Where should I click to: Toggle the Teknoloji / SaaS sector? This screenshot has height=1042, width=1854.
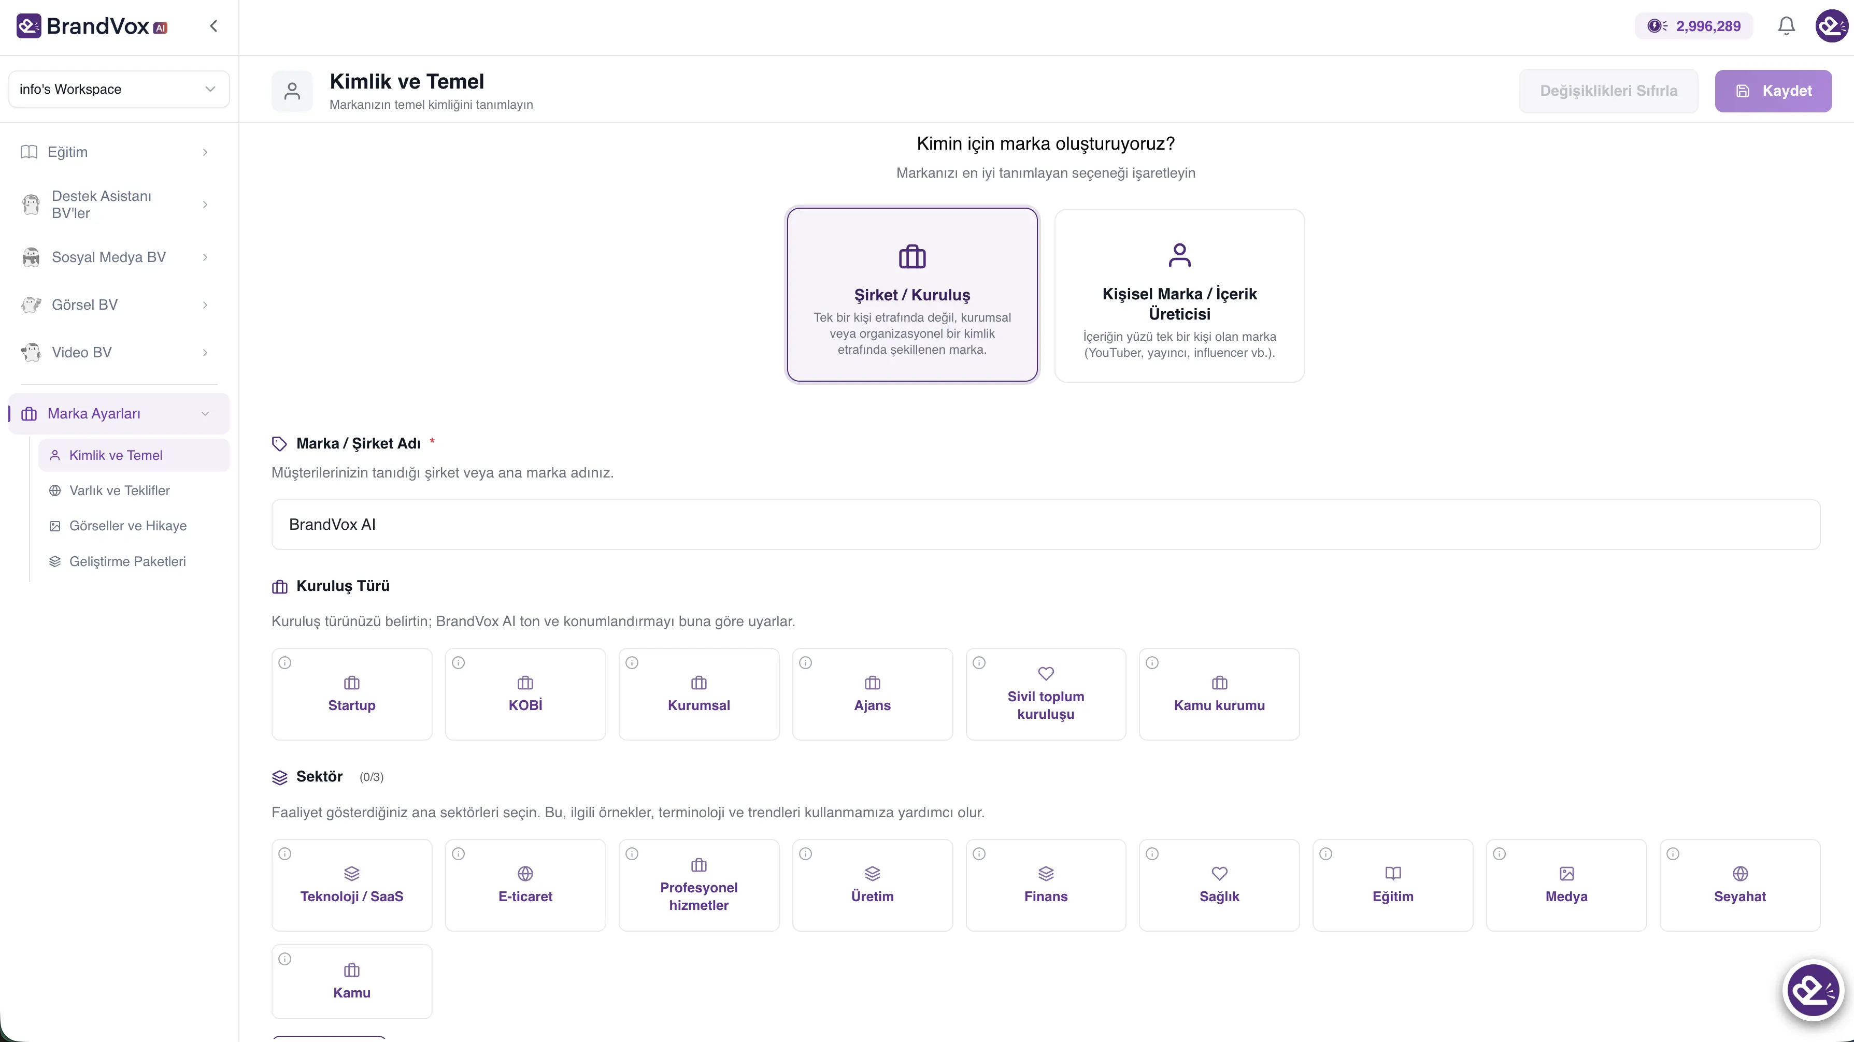click(352, 885)
